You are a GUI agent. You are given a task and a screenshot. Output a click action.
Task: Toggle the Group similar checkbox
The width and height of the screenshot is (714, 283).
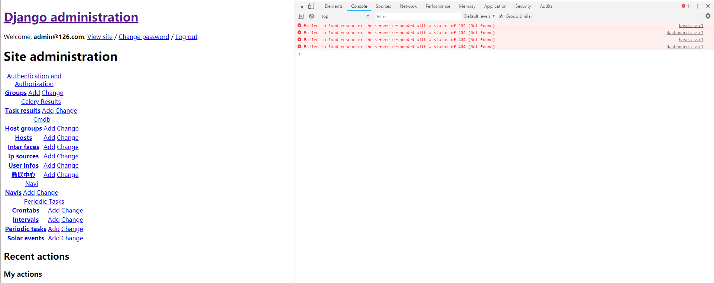coord(501,16)
